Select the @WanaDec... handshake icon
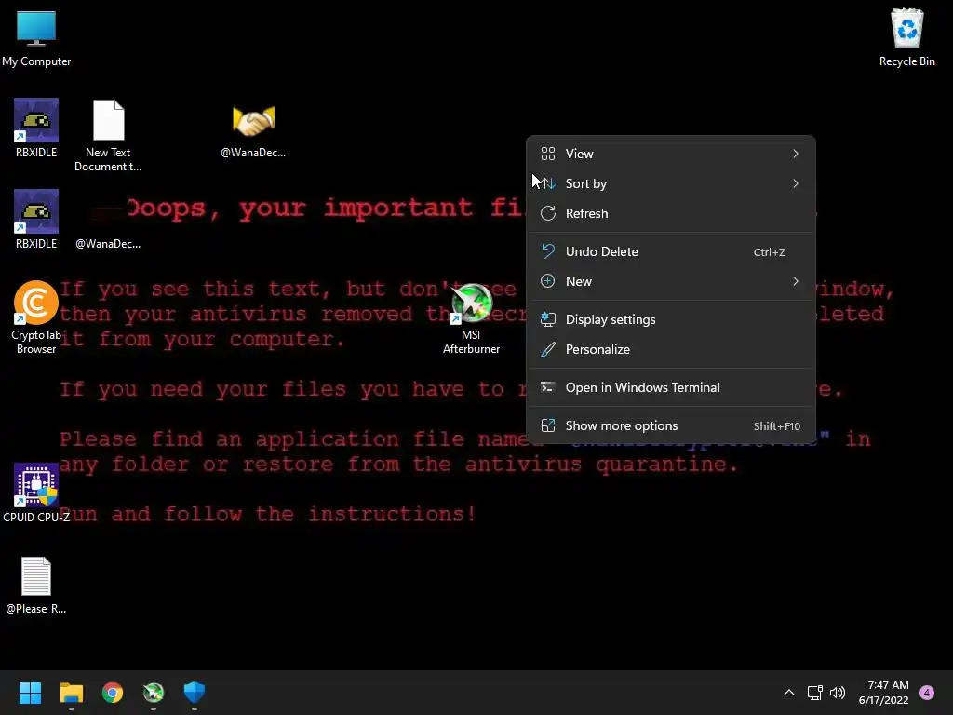 [253, 130]
